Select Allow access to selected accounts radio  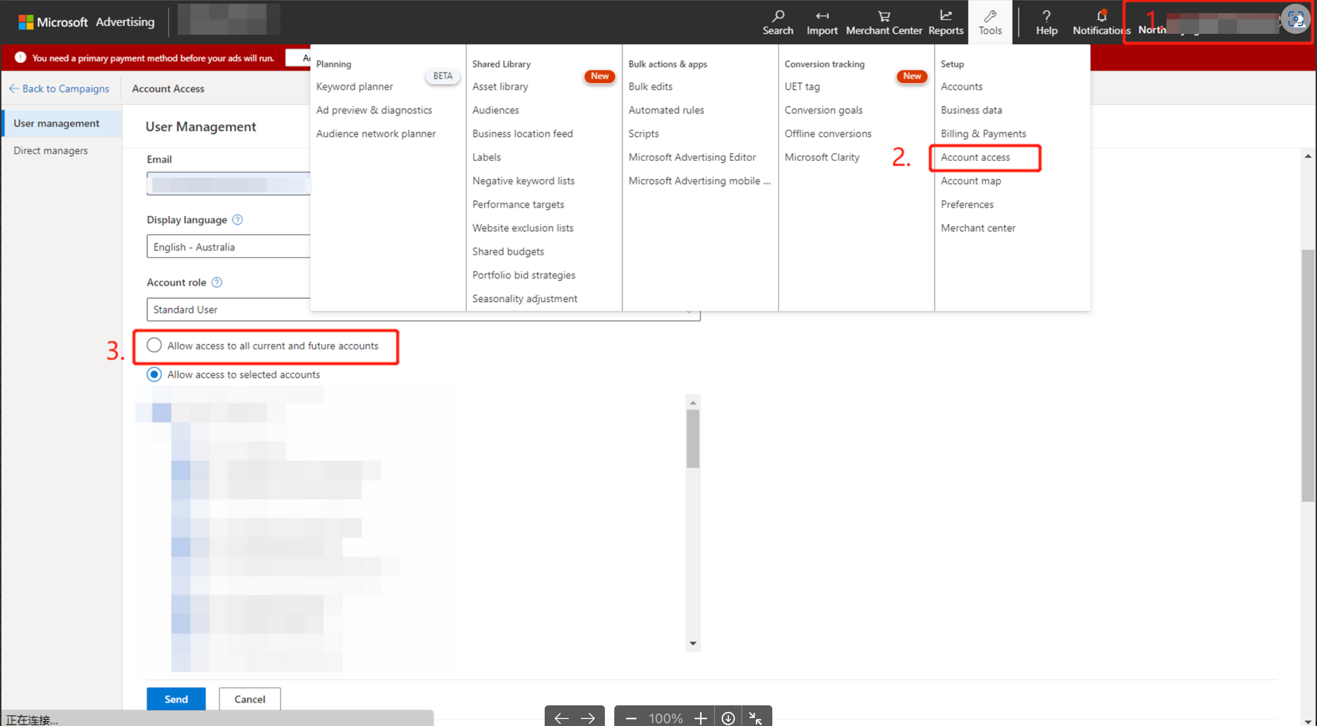[154, 374]
